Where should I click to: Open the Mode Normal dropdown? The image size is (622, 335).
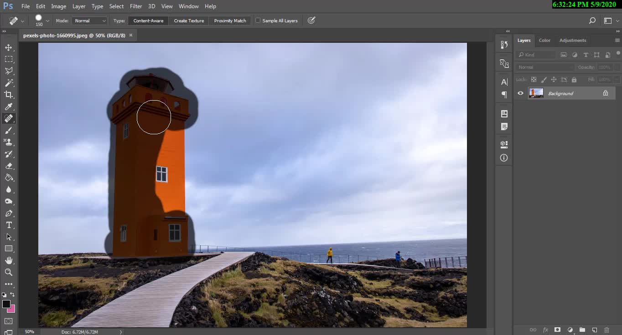89,20
